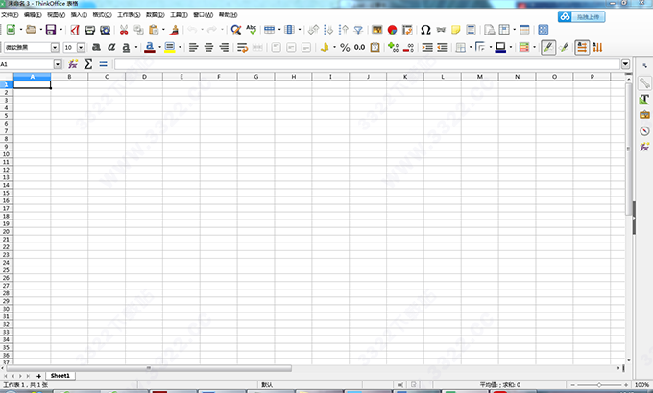Open the File menu
The image size is (653, 393).
point(10,15)
